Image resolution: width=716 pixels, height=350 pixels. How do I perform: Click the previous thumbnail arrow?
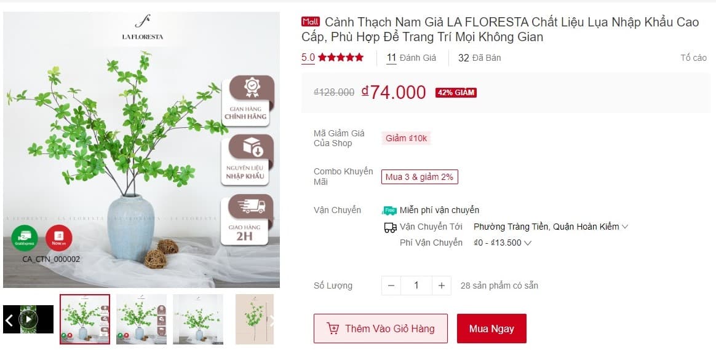pyautogui.click(x=9, y=321)
